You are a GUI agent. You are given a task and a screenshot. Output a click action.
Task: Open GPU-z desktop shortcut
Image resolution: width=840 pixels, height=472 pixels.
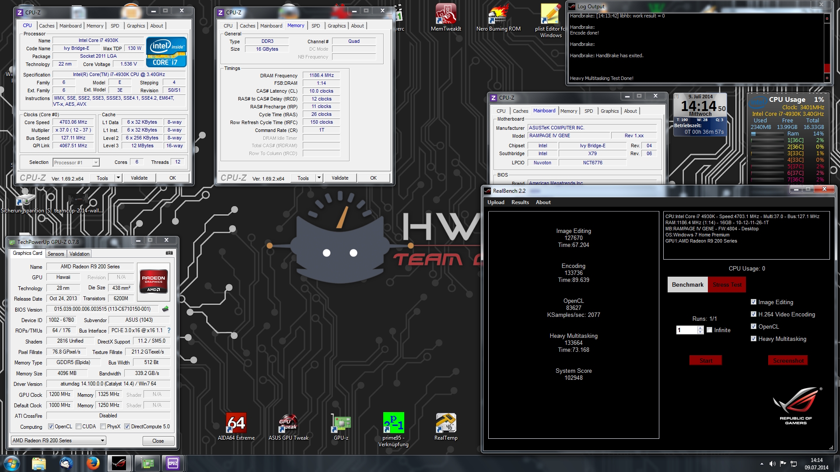[341, 427]
